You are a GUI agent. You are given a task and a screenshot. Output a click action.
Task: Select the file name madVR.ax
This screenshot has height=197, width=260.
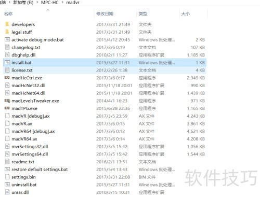(22, 123)
